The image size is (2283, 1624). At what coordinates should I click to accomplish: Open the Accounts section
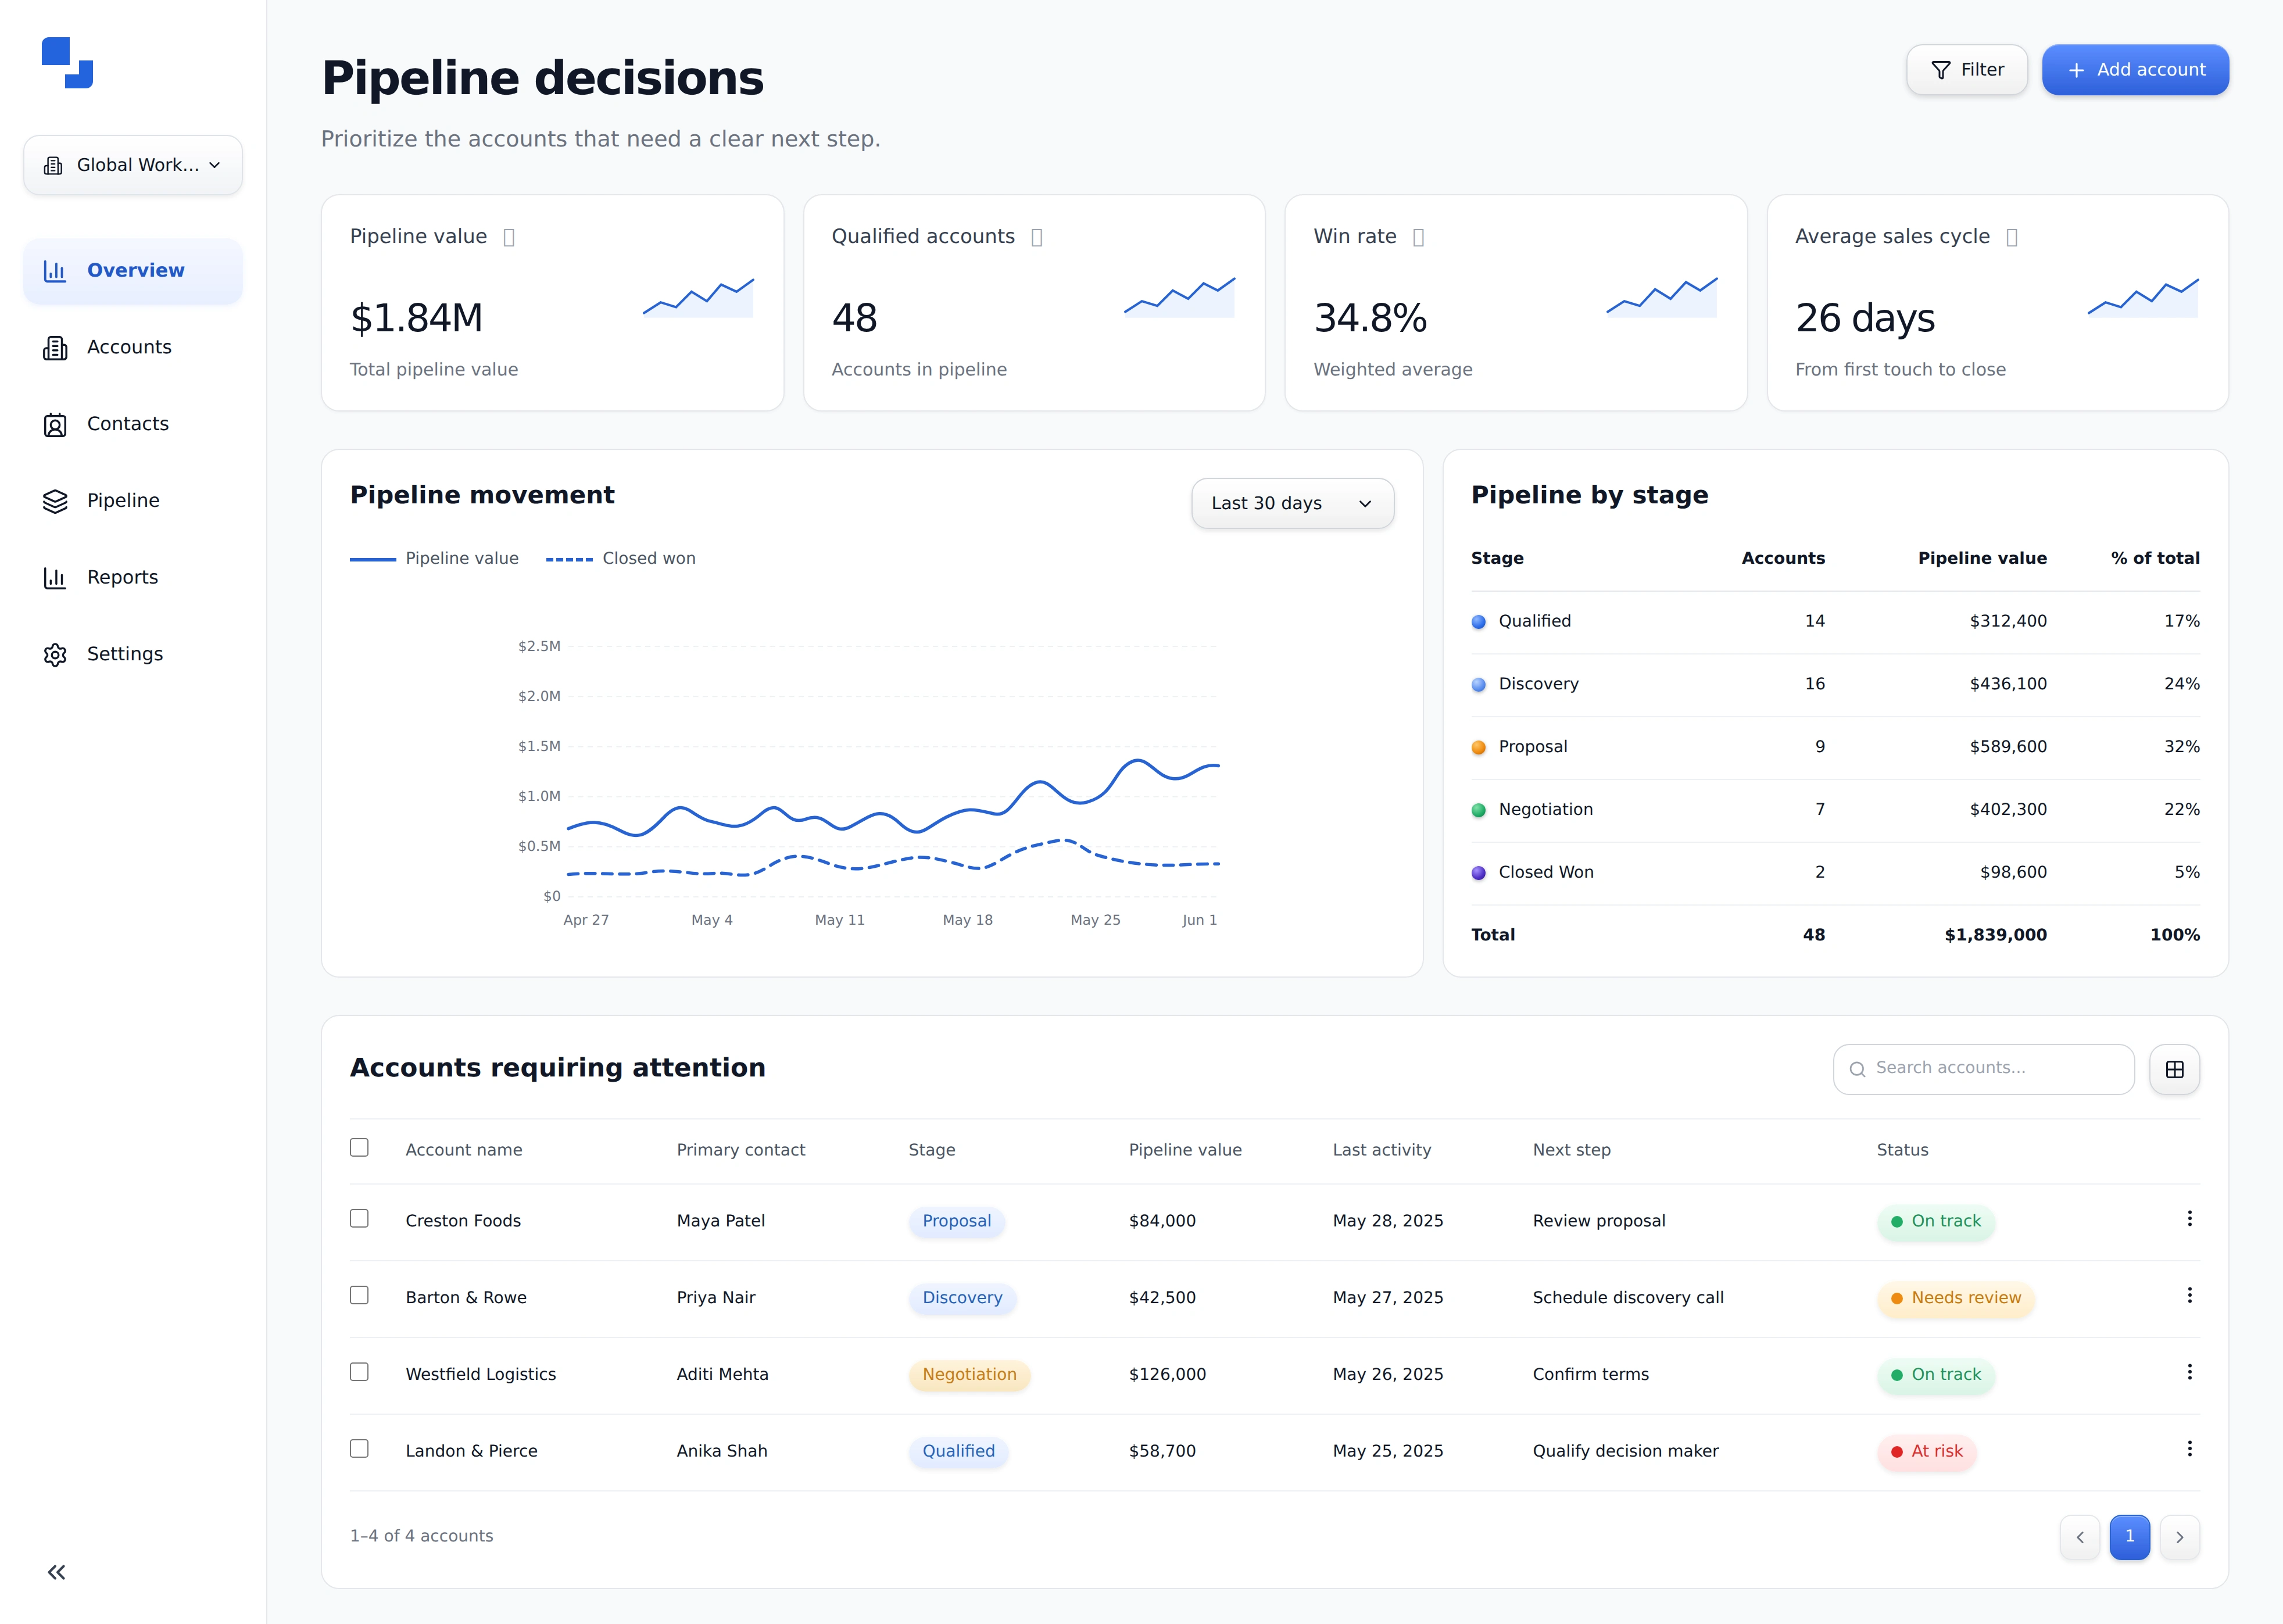click(x=133, y=347)
